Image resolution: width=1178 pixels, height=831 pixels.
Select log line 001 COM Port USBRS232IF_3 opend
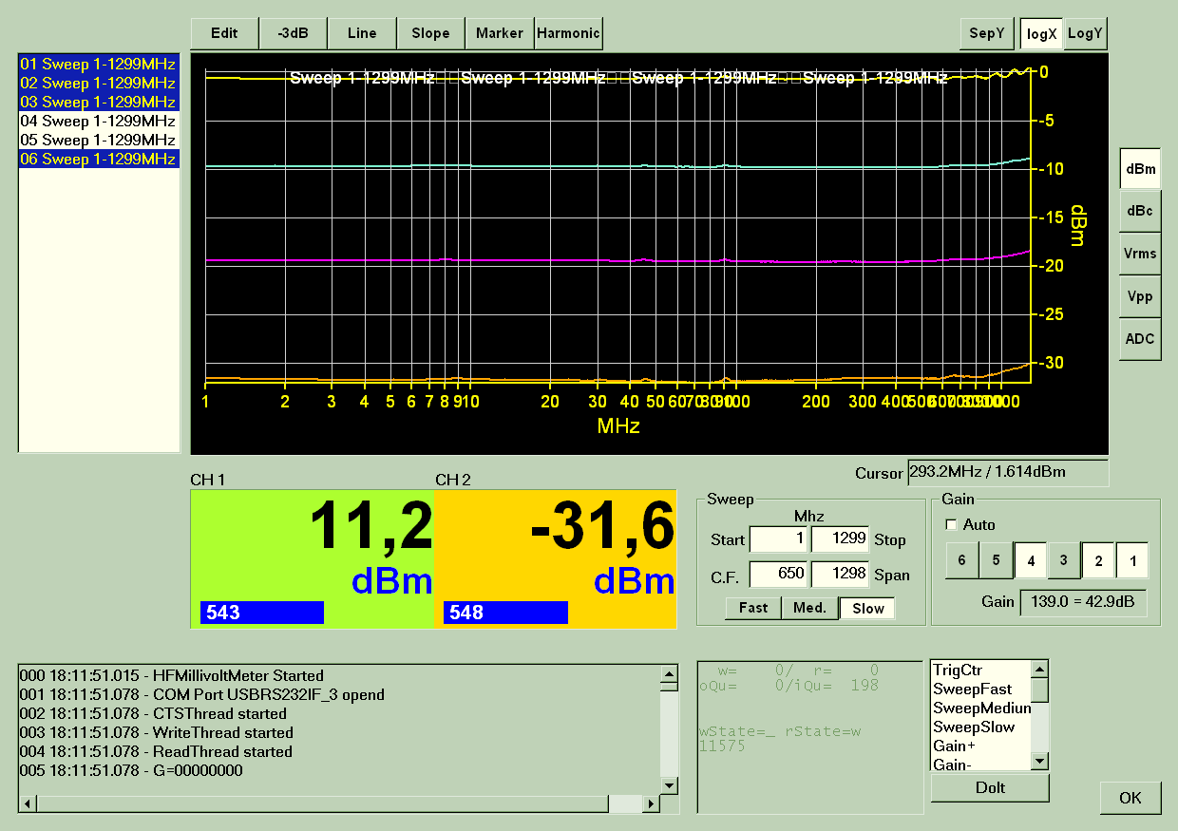point(202,694)
